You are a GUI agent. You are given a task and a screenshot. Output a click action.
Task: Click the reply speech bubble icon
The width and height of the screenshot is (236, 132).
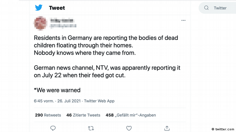pyautogui.click(x=53, y=128)
